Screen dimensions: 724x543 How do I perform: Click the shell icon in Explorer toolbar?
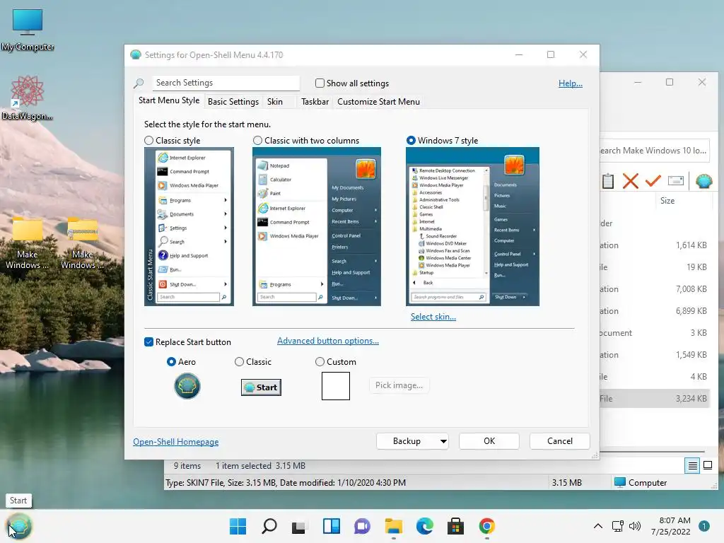point(703,181)
